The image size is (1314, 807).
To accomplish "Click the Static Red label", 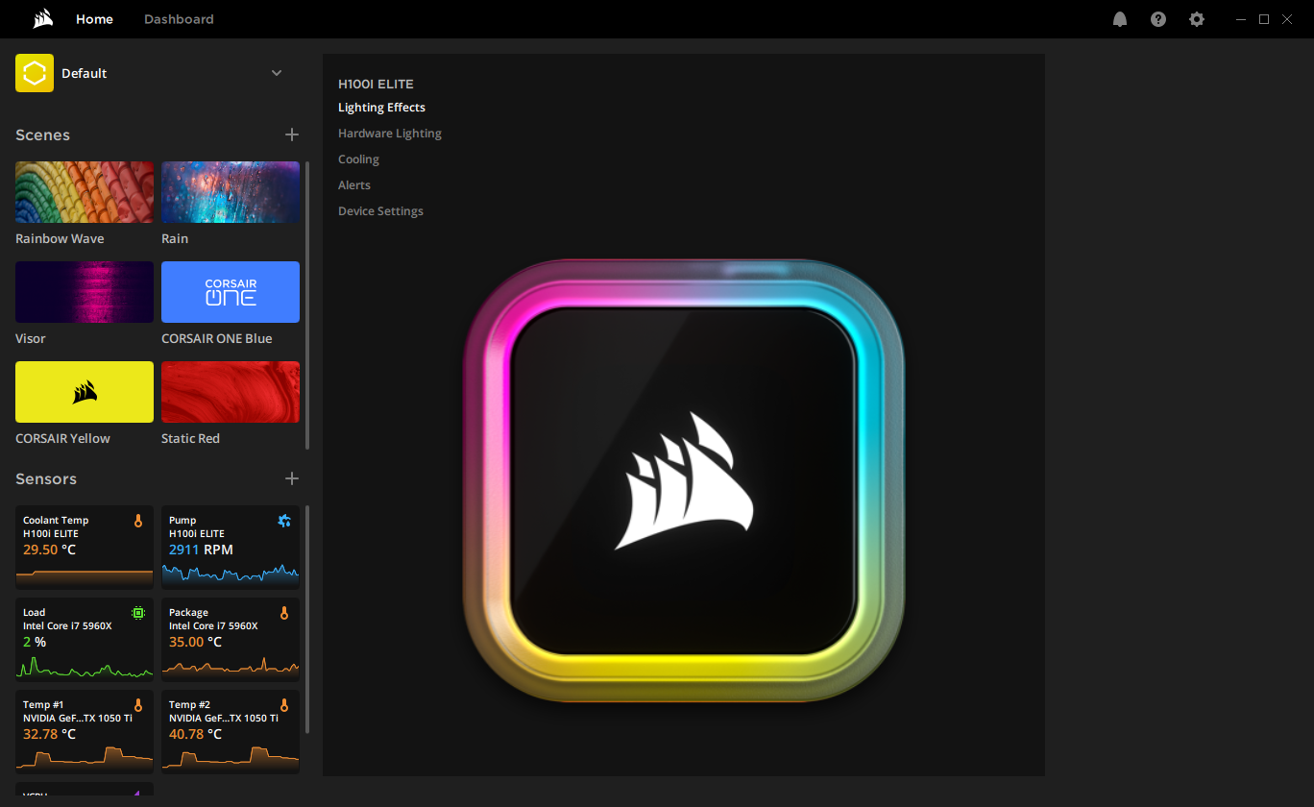I will 190,438.
